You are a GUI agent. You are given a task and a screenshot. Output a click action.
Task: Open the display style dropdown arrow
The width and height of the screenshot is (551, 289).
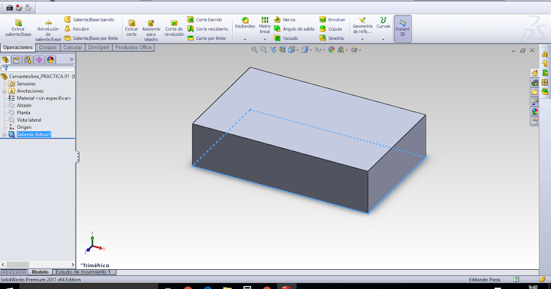click(x=310, y=50)
